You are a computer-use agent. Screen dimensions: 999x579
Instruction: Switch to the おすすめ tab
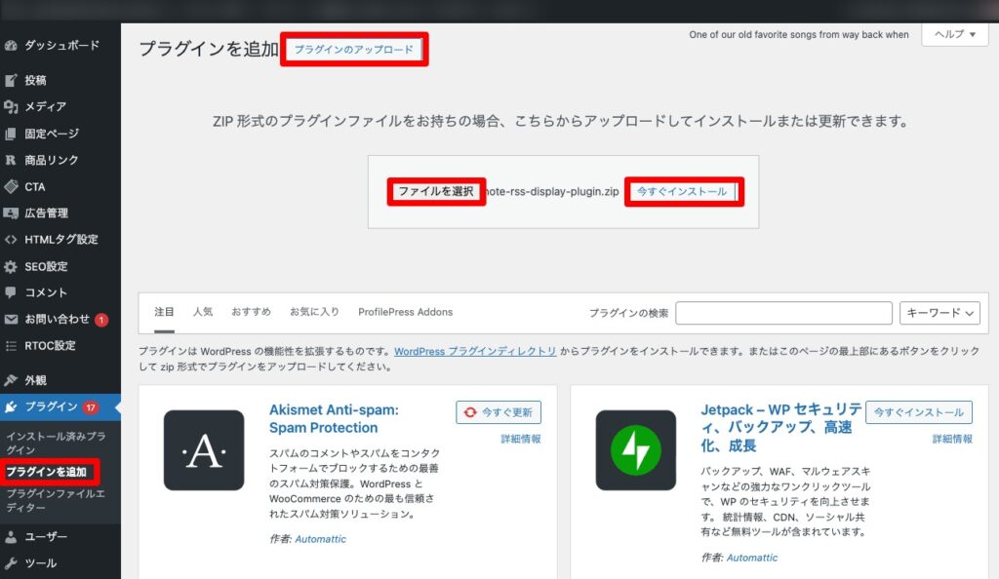pyautogui.click(x=251, y=312)
